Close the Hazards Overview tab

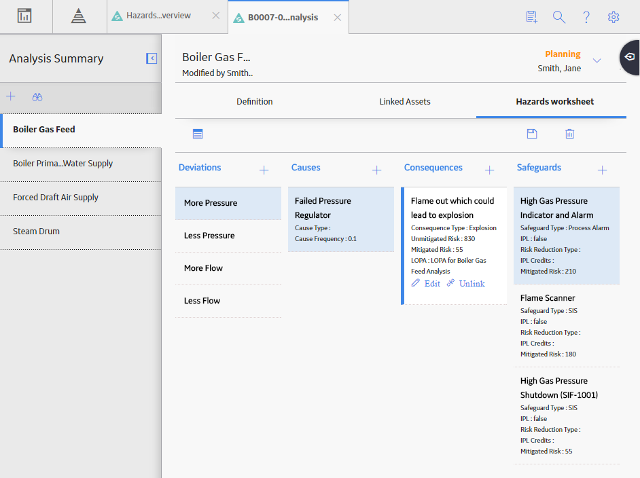pyautogui.click(x=216, y=16)
